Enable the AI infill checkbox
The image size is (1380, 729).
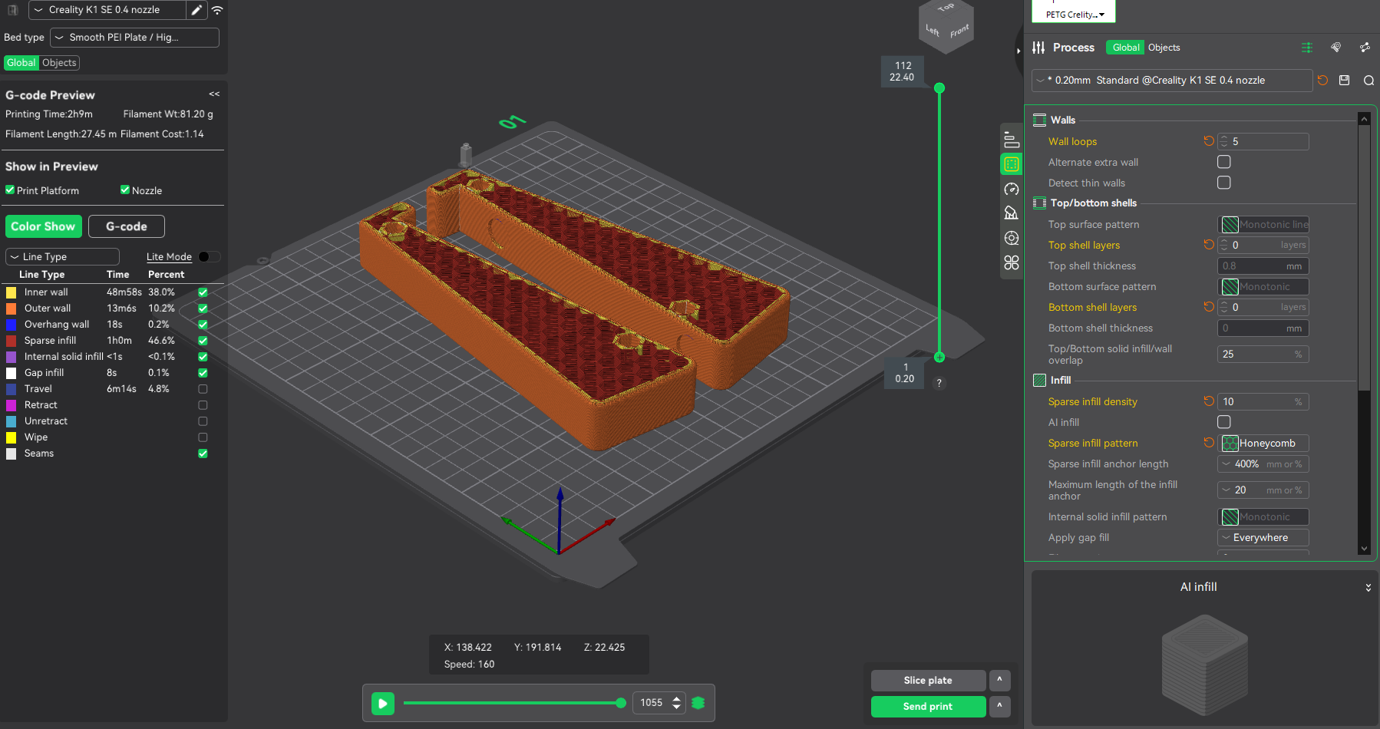pyautogui.click(x=1224, y=422)
